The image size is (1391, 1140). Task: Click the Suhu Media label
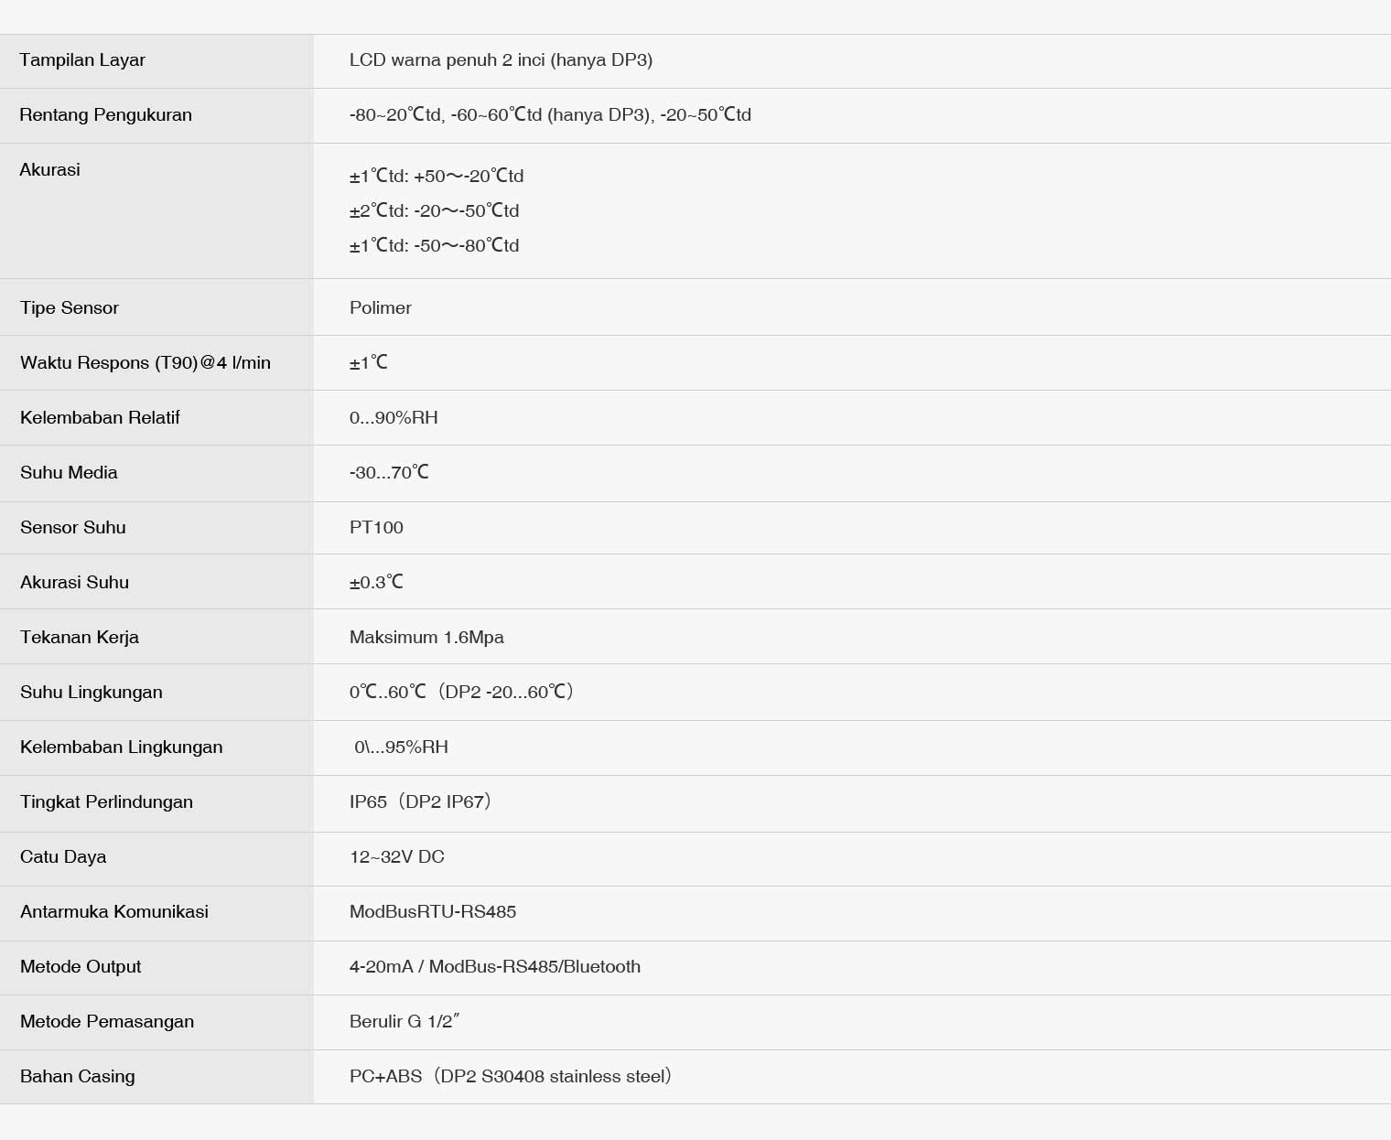coord(69,473)
